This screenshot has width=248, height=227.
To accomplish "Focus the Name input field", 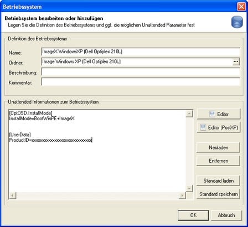I will pos(141,52).
